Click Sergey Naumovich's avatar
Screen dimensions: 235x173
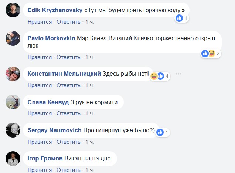13,130
